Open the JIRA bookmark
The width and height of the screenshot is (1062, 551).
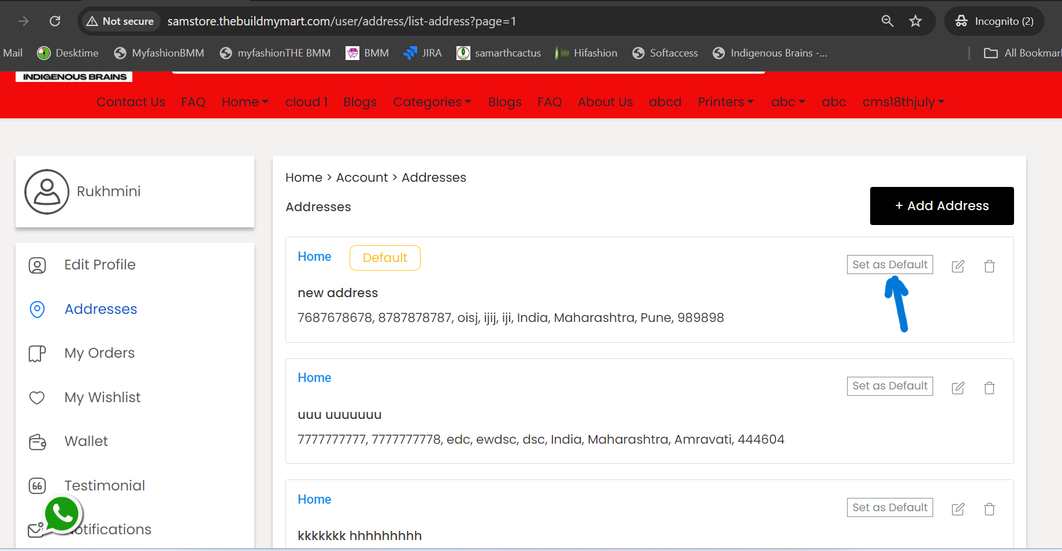[x=423, y=53]
